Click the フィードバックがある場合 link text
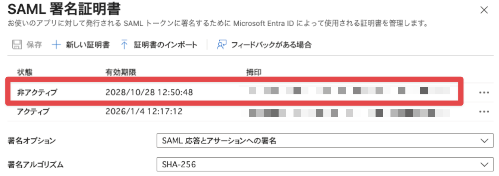Screen dimensions: 499x176 (271, 45)
